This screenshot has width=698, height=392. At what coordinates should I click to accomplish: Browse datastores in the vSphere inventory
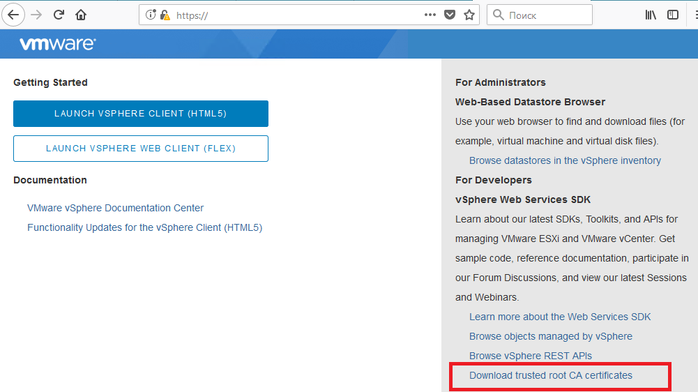point(565,160)
